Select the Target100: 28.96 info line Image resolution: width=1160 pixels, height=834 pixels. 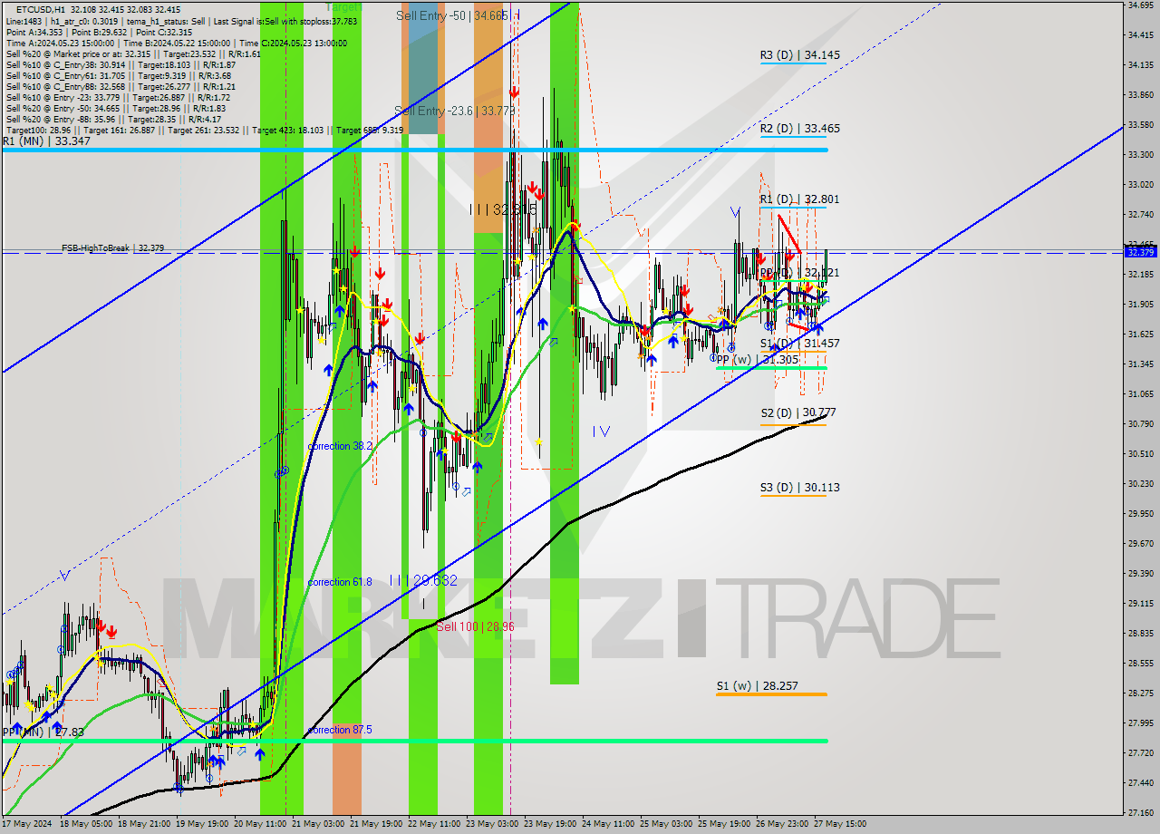[x=205, y=131]
